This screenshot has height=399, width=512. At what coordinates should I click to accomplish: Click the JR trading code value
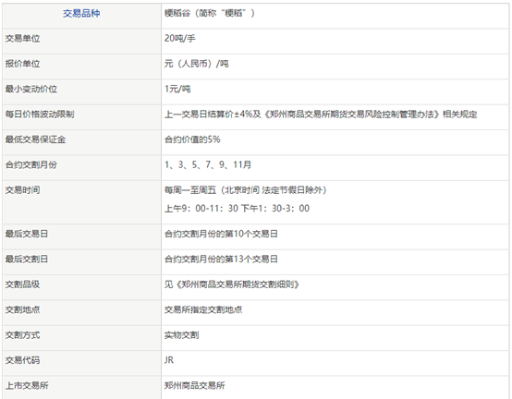(x=169, y=360)
